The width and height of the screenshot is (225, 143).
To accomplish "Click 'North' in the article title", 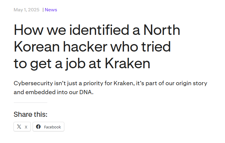I will (x=162, y=30).
